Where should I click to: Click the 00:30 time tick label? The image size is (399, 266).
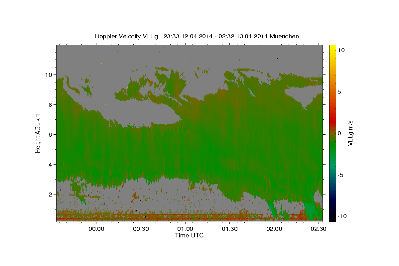coord(141,229)
